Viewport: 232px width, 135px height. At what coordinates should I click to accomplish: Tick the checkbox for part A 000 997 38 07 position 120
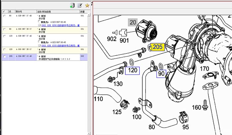coord(4,49)
